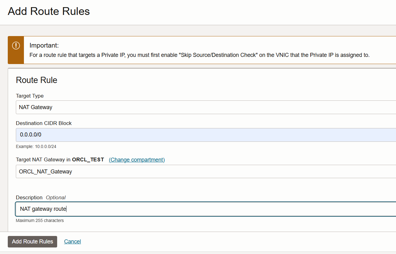Click the Destination CIDR Block label

click(x=44, y=123)
